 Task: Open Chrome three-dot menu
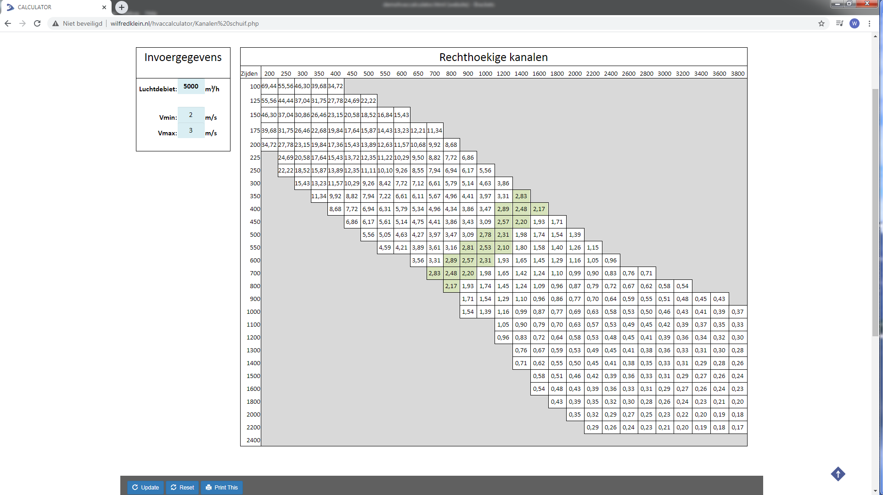pos(869,23)
